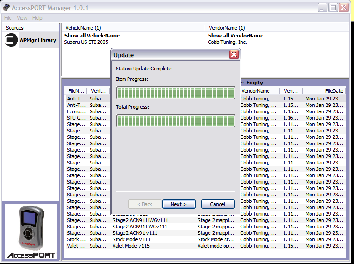
Task: Open the File menu
Action: [8, 18]
